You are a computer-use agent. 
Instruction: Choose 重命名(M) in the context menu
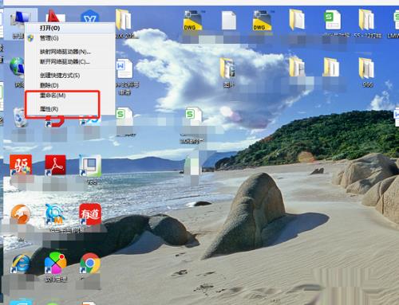53,95
